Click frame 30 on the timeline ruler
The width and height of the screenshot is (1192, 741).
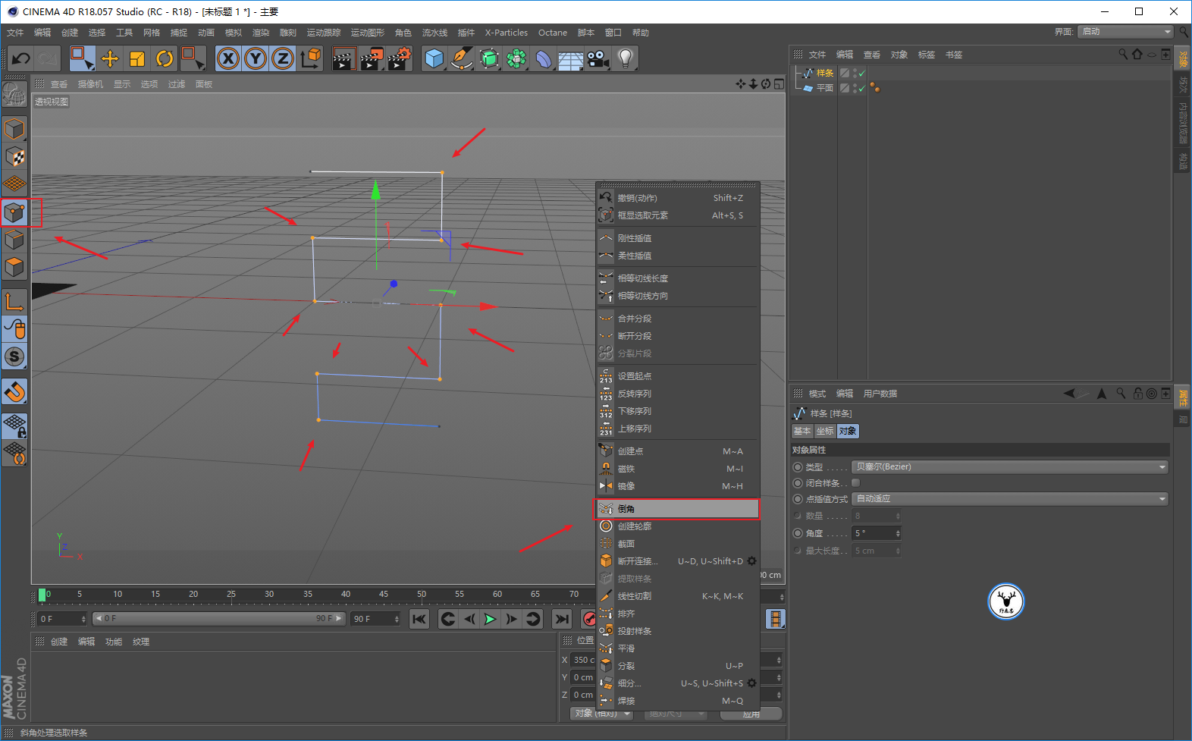(x=269, y=595)
